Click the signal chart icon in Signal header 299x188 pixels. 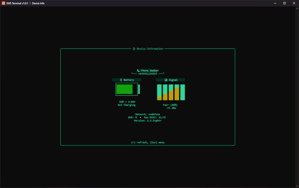[166, 80]
